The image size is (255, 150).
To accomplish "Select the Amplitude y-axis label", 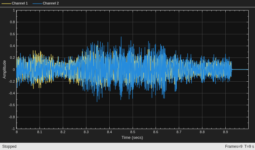I will 4,69.
